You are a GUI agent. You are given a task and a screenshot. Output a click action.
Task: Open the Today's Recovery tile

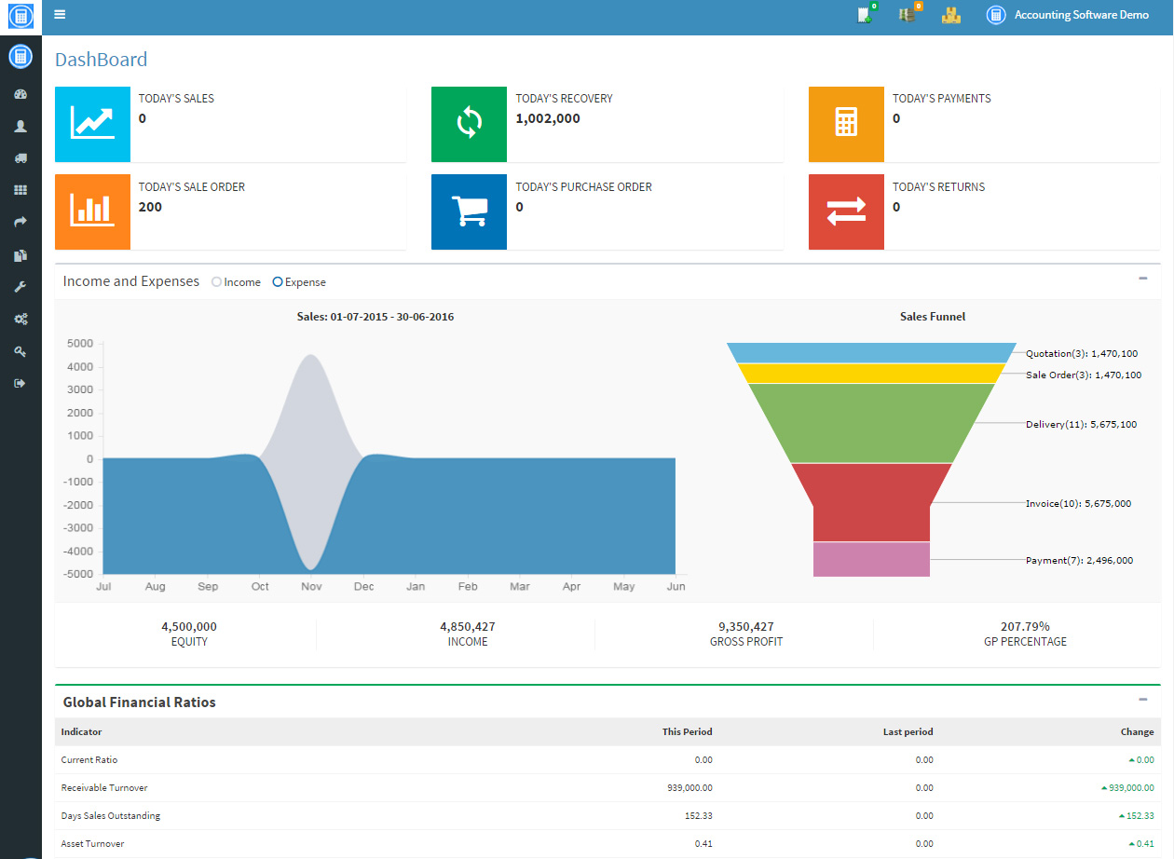(x=607, y=124)
